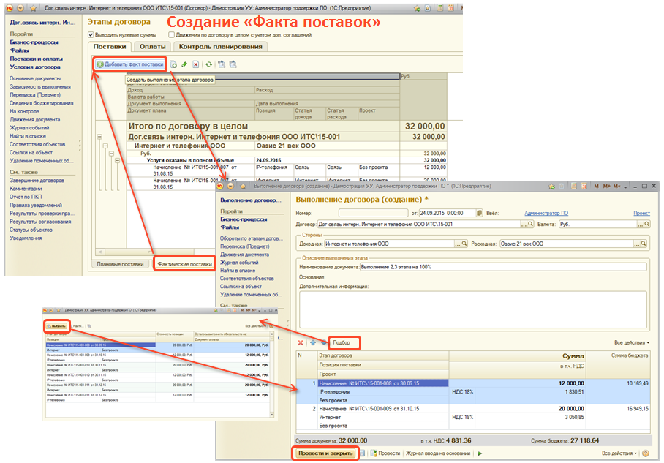Click the green pencil edit icon
664x463 pixels.
(184, 64)
